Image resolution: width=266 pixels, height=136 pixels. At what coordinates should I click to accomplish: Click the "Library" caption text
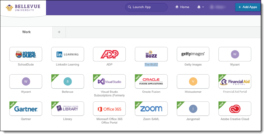(68, 119)
